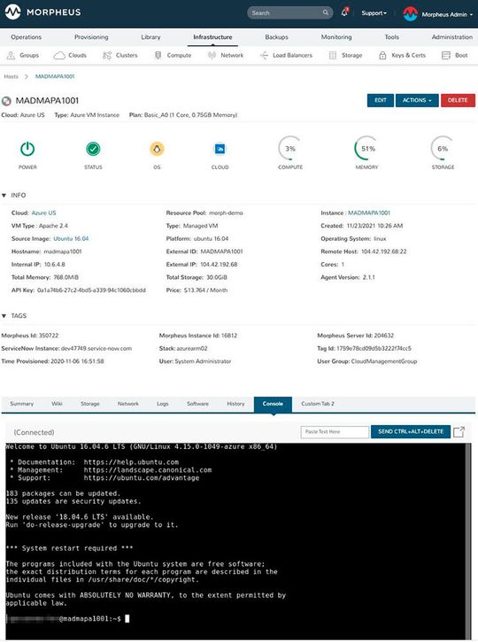The height and width of the screenshot is (642, 478).
Task: Click the Storage 6% usage gauge
Action: [x=443, y=149]
